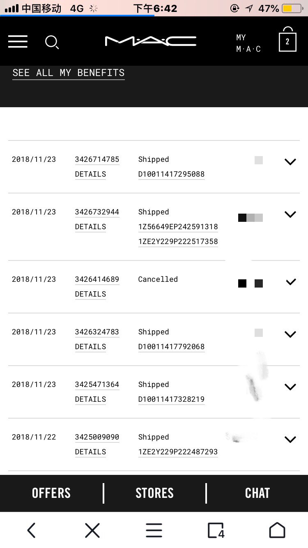Stop loading with the X icon

92,530
